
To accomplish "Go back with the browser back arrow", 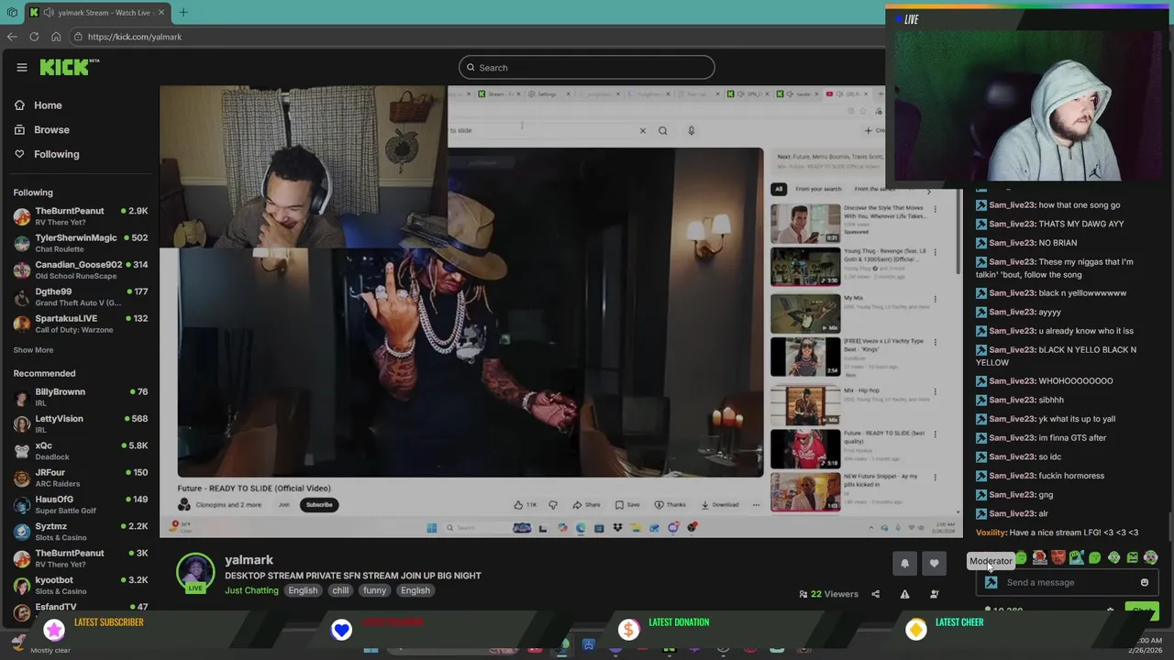I will [x=12, y=37].
